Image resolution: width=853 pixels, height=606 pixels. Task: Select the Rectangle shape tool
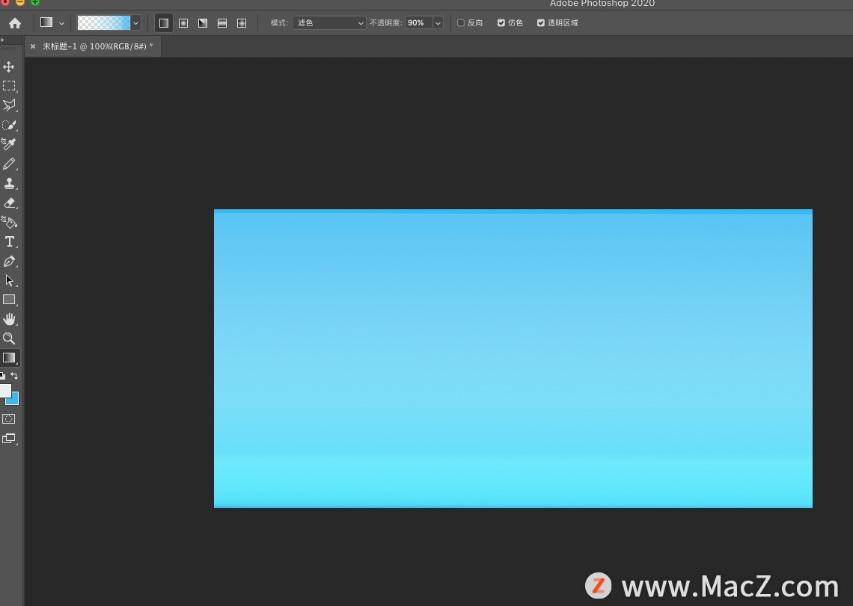tap(9, 300)
